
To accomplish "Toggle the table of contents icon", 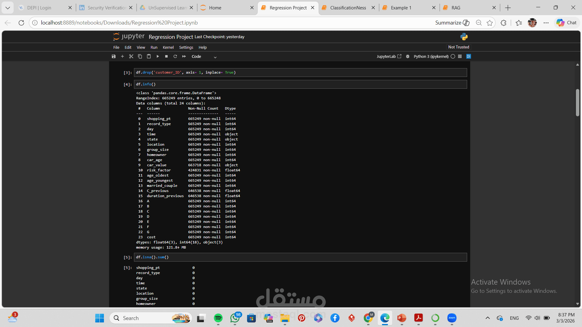I will pyautogui.click(x=460, y=56).
